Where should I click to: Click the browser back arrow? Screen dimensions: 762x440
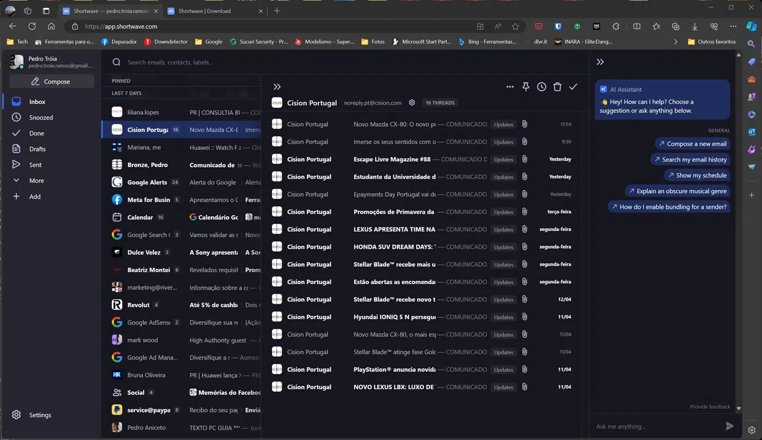[13, 26]
